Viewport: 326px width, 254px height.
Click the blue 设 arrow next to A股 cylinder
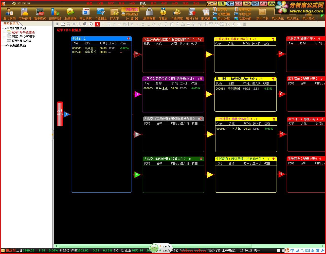(x=66, y=114)
